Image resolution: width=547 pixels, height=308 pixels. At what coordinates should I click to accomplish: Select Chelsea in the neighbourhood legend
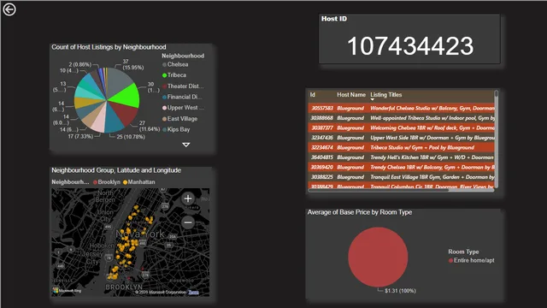tap(175, 64)
